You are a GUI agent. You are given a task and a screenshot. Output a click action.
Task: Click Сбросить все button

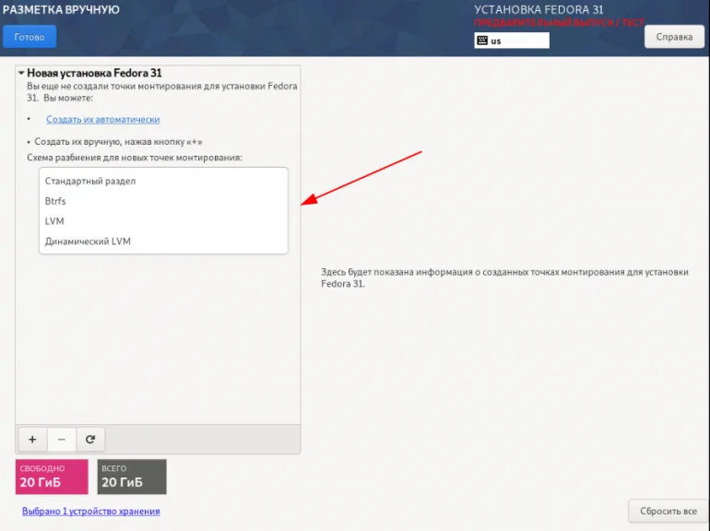click(669, 511)
